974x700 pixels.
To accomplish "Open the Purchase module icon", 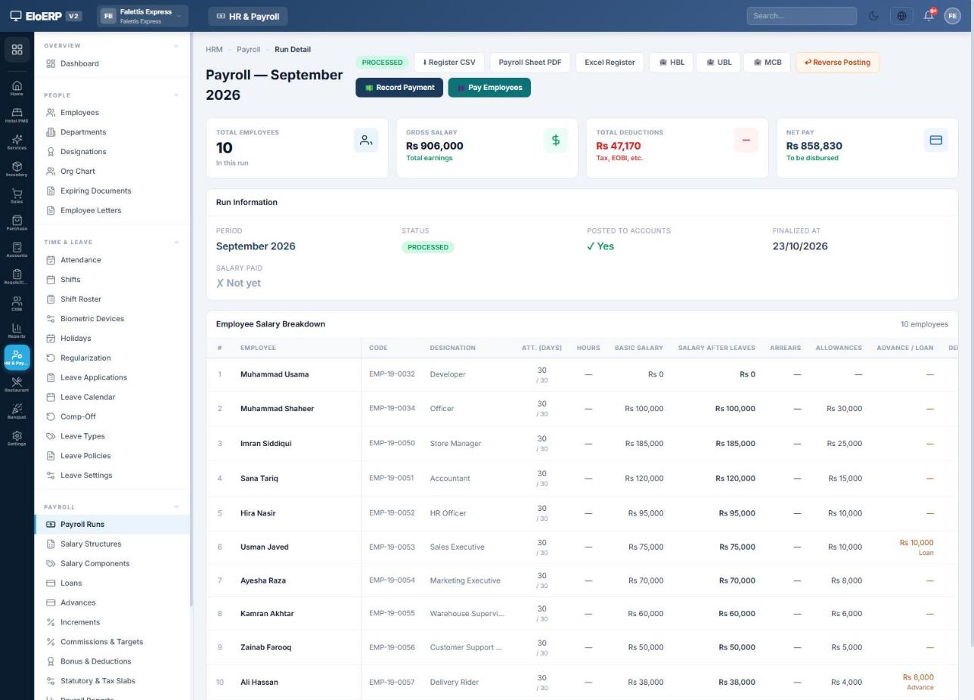I will tap(17, 223).
